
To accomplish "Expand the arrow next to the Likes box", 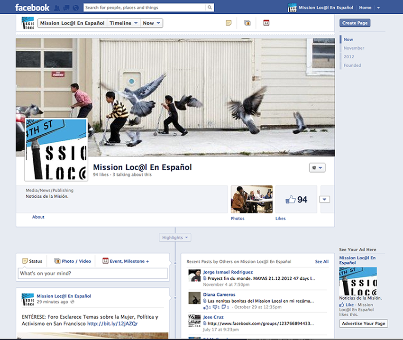I will click(325, 199).
